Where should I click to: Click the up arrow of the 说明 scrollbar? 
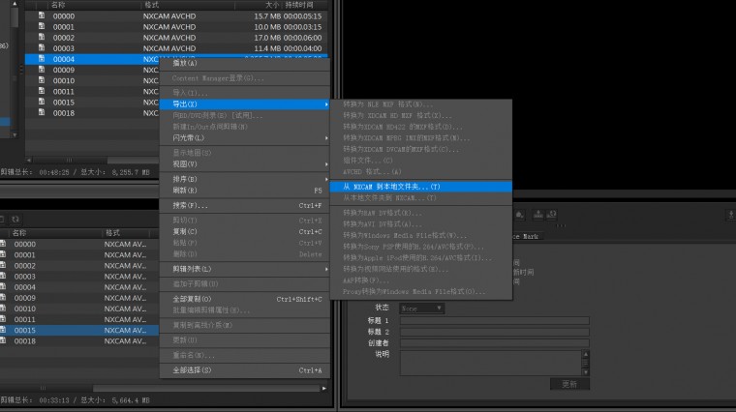coord(585,354)
